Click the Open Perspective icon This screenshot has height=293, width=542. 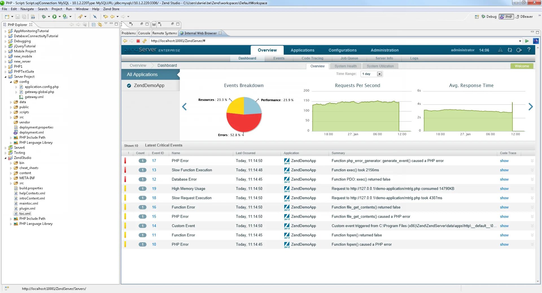(x=477, y=17)
